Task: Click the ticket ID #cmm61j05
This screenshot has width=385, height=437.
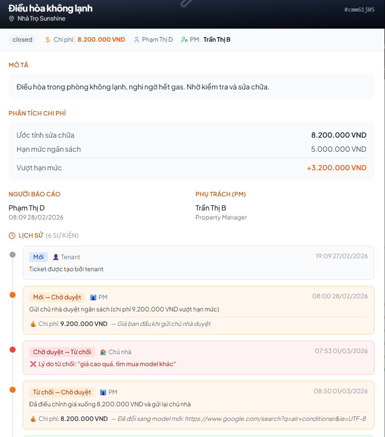Action: [359, 10]
